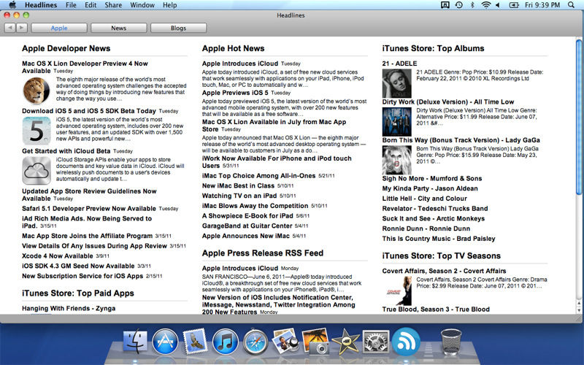Click the Wi-Fi status icon
The height and width of the screenshot is (365, 584).
[x=485, y=5]
